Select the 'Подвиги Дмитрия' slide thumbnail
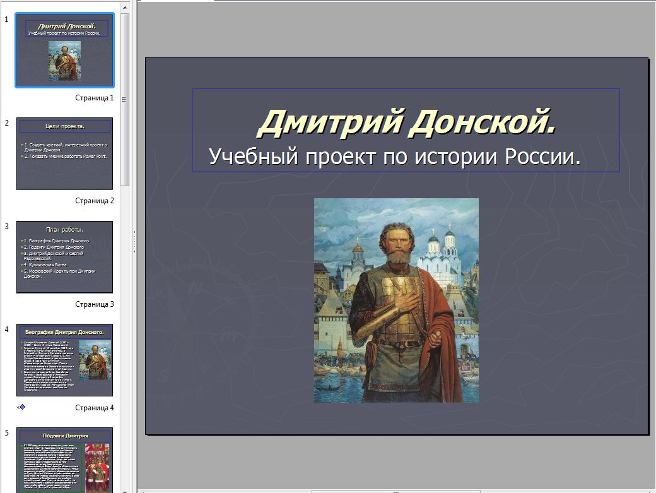Viewport: 656px width, 493px height. (64, 460)
